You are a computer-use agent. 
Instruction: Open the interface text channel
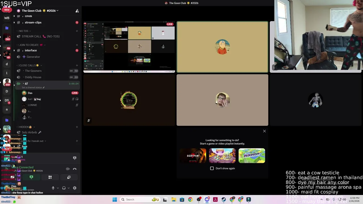point(31,50)
